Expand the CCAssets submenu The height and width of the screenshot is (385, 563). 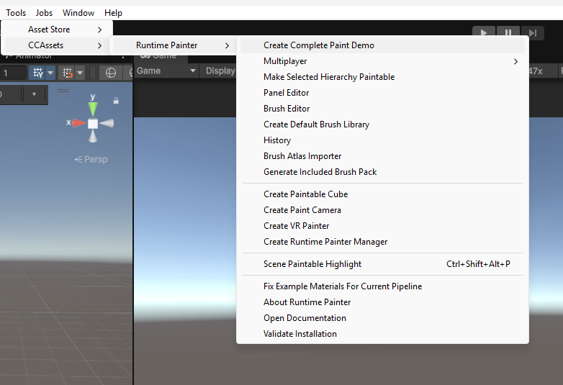[x=58, y=45]
